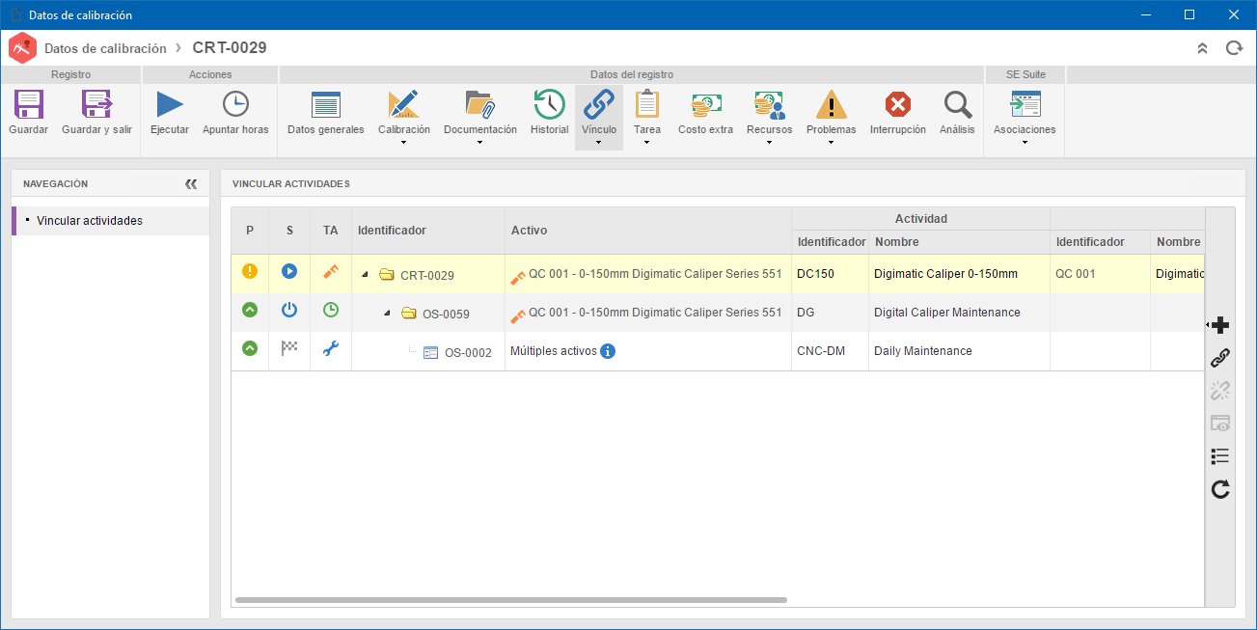
Task: Click the unlink broken chain icon
Action: (1220, 391)
